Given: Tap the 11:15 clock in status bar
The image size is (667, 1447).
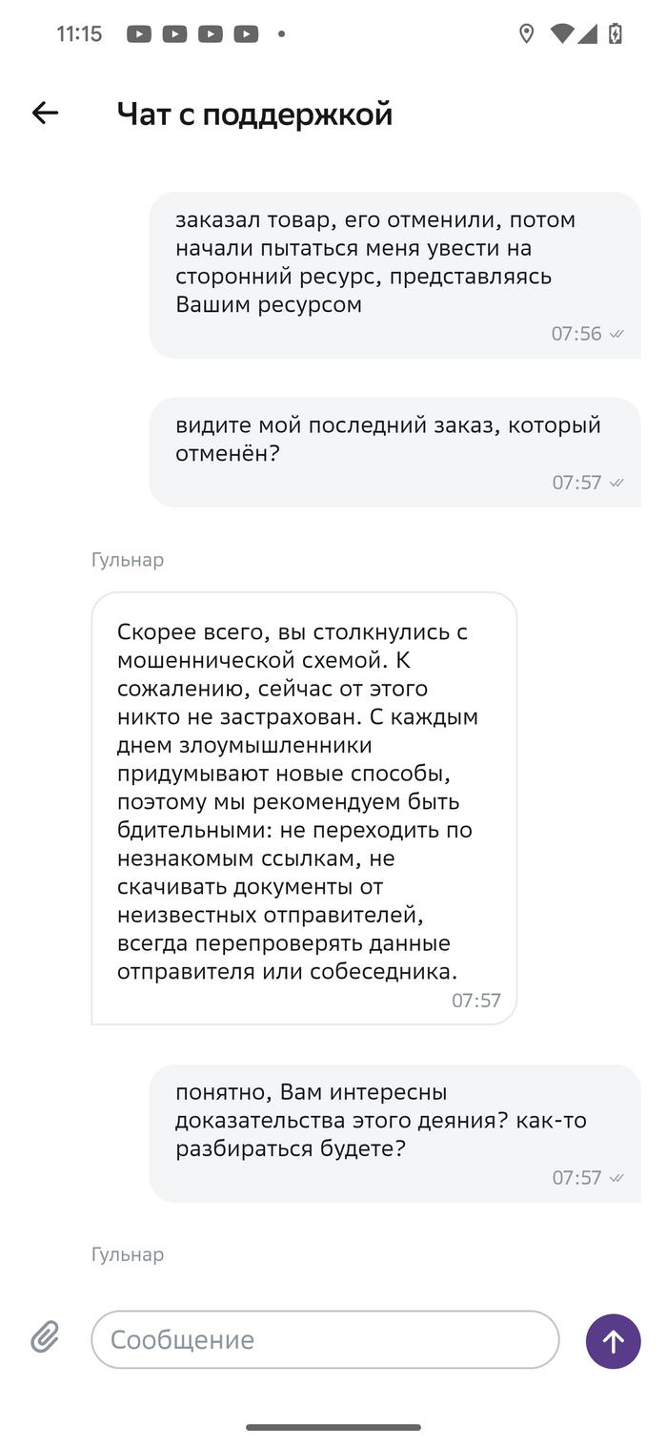Looking at the screenshot, I should click(x=79, y=34).
